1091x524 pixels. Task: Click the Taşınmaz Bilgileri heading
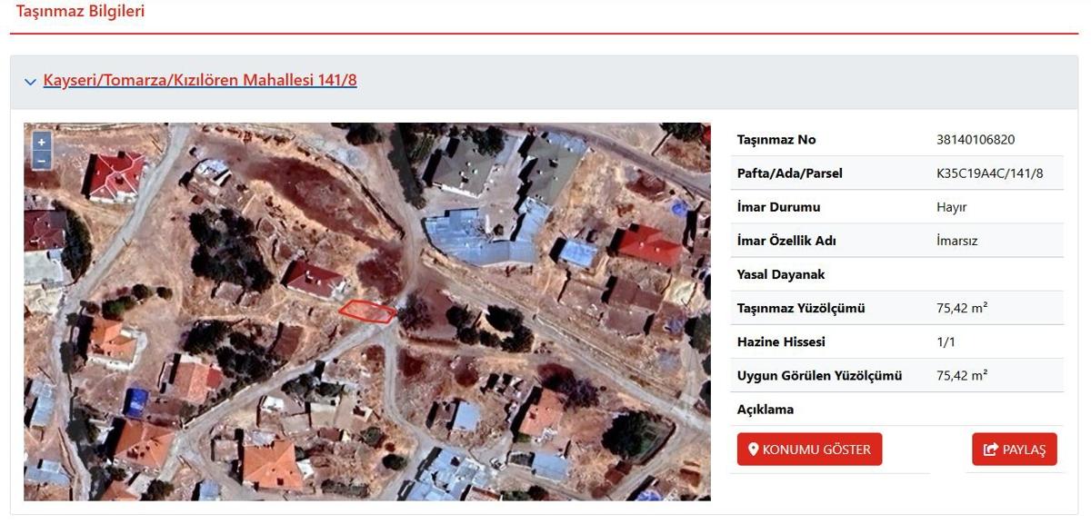point(80,12)
